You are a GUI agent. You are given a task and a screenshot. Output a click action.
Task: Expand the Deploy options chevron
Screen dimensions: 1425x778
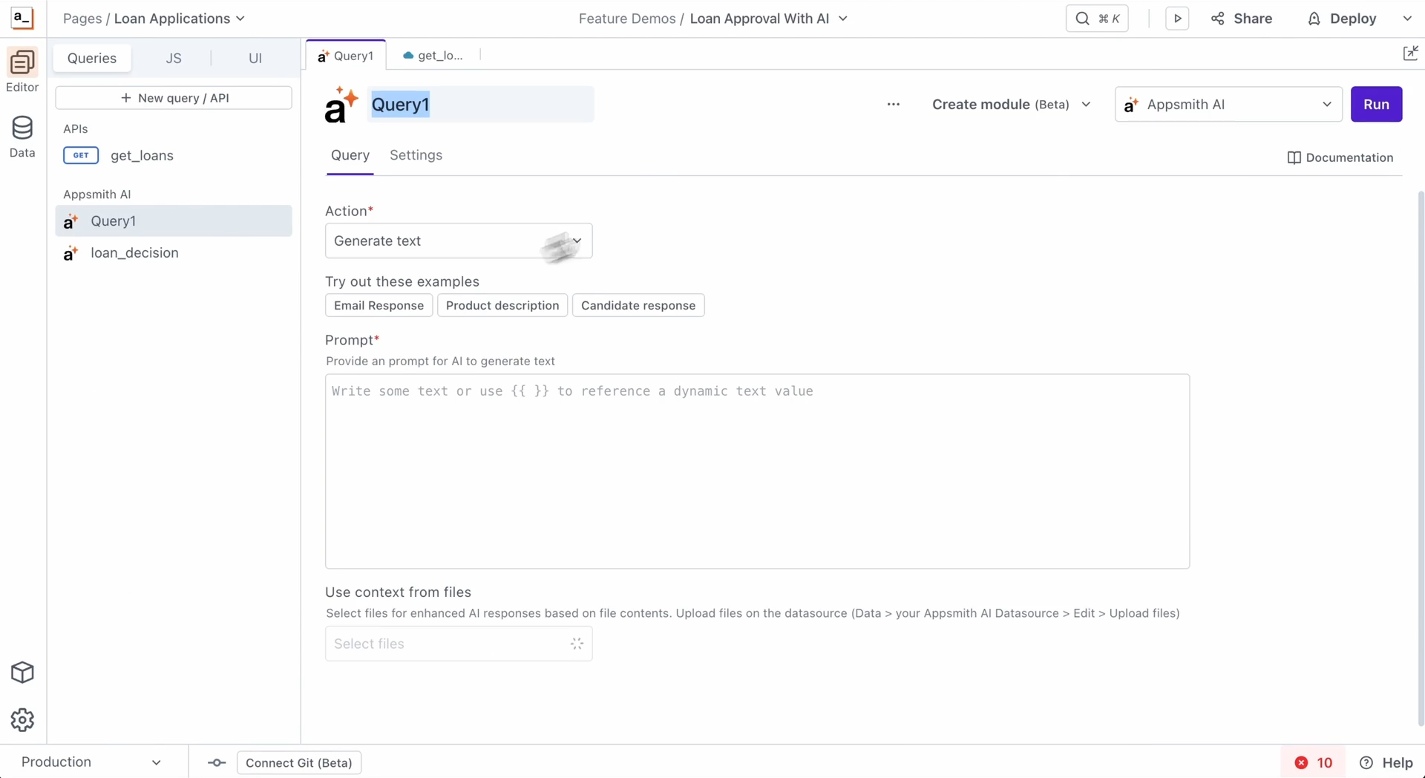[x=1407, y=19]
